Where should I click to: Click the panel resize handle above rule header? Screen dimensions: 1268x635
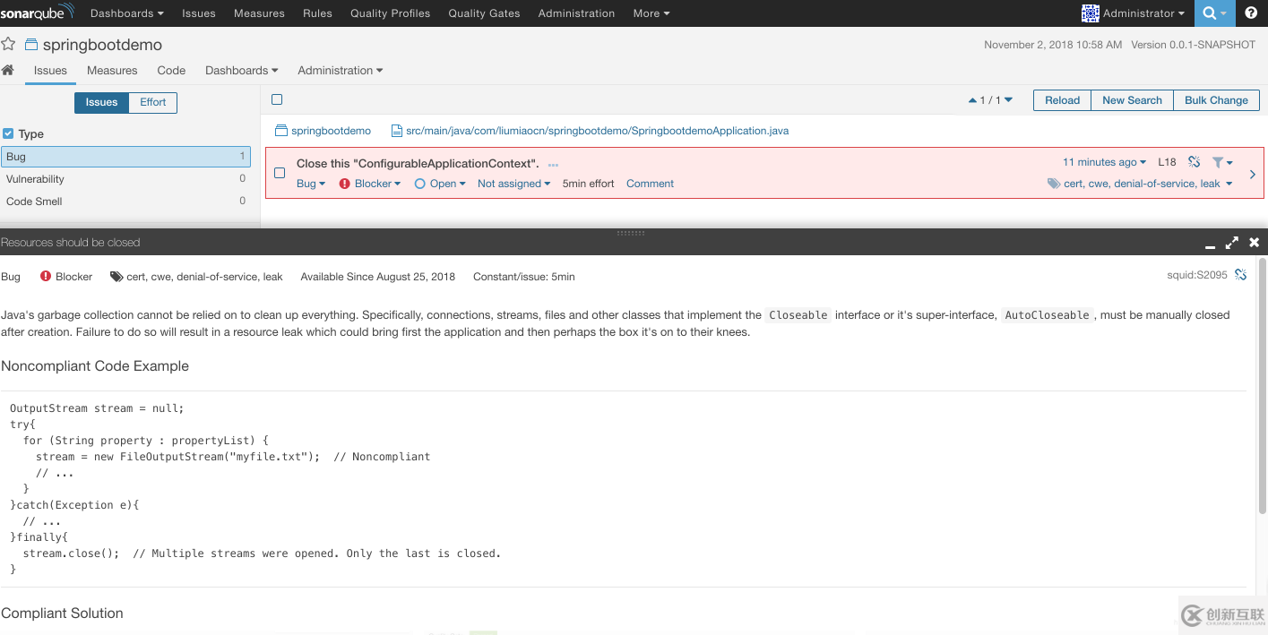(x=631, y=233)
